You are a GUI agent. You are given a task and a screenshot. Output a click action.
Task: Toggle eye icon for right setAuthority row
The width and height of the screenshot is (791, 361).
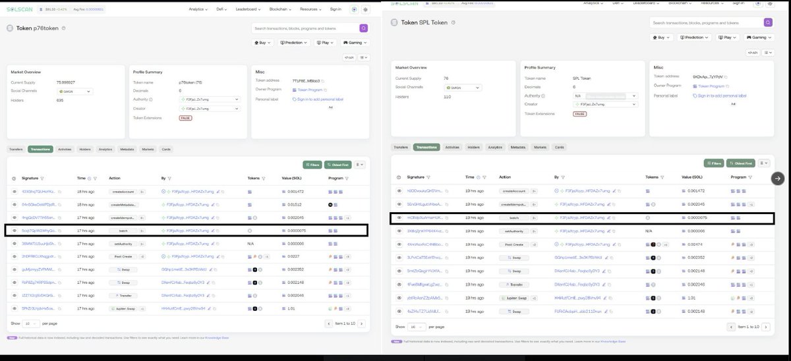399,231
